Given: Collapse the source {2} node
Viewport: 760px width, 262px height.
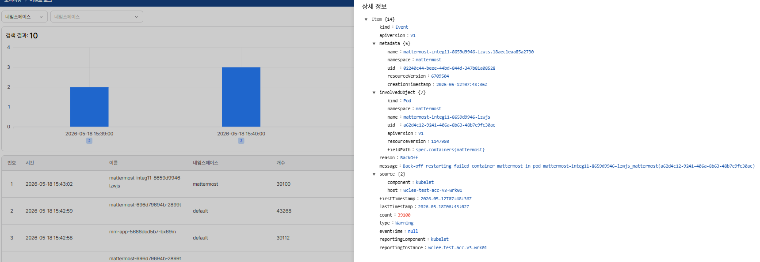Looking at the screenshot, I should pyautogui.click(x=374, y=174).
